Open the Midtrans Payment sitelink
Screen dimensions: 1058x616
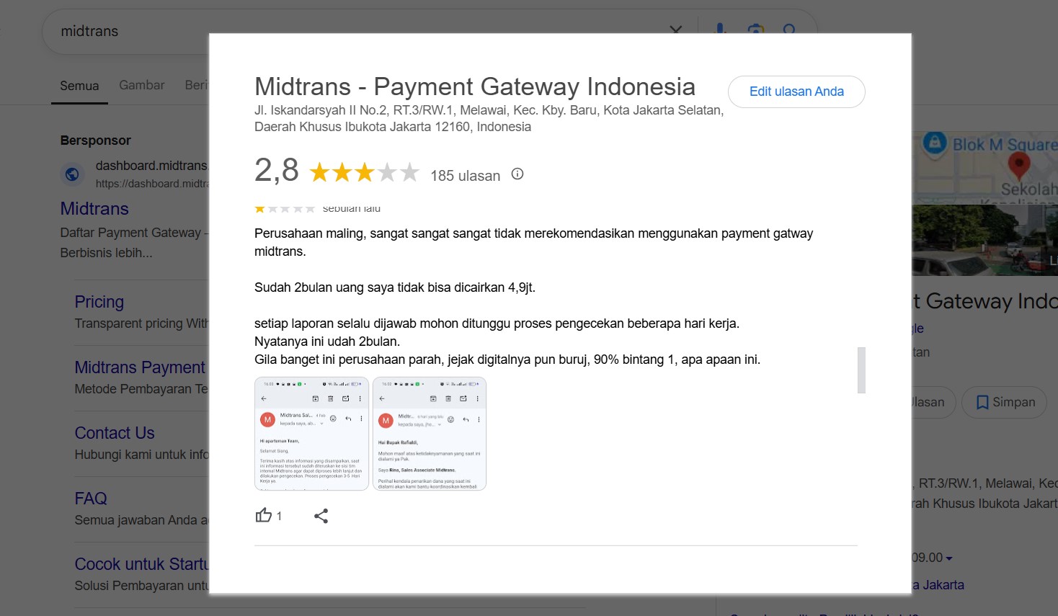140,367
